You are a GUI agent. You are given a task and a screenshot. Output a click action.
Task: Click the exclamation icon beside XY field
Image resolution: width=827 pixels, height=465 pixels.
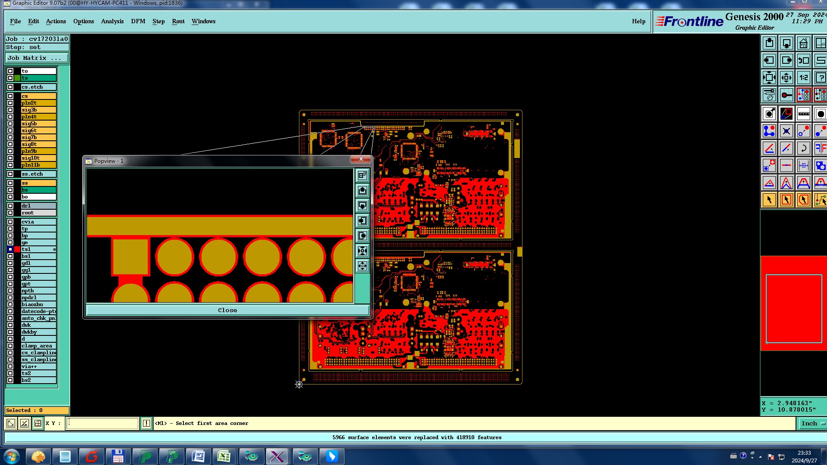tap(146, 423)
